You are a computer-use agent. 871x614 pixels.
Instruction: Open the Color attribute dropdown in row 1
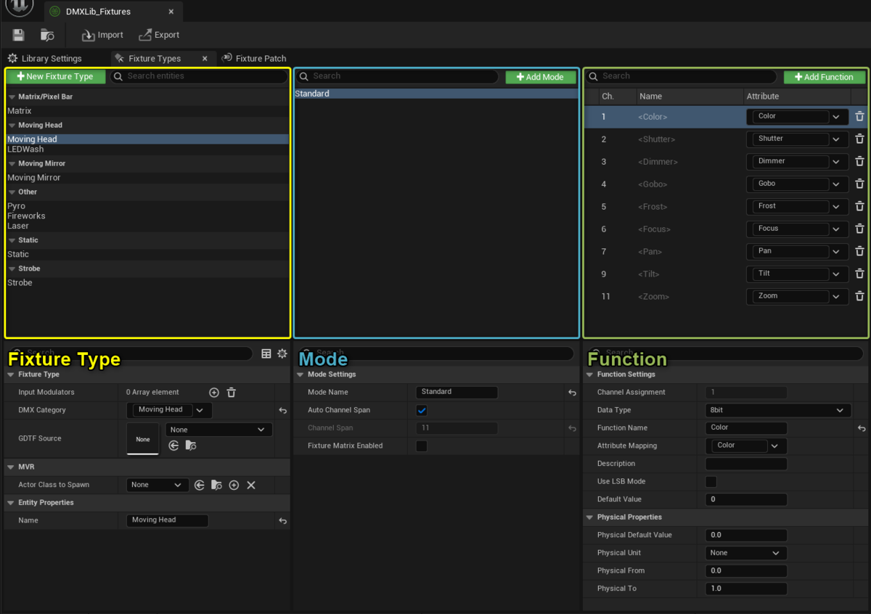tap(797, 116)
